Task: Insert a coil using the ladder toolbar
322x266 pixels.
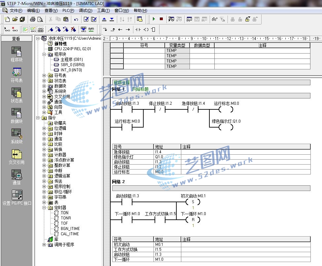Action: (x=146, y=30)
